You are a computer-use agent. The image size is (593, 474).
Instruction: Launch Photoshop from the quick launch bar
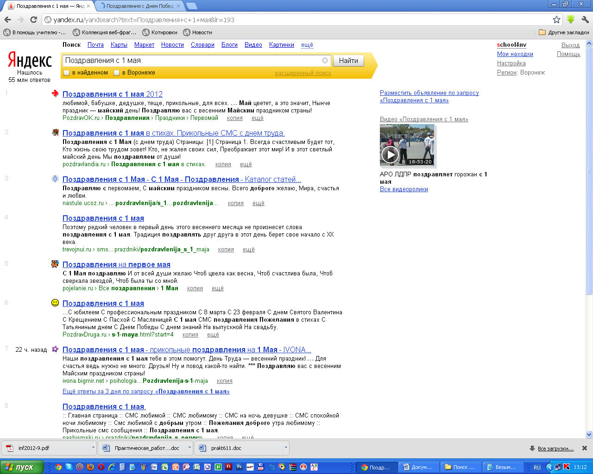[239, 467]
